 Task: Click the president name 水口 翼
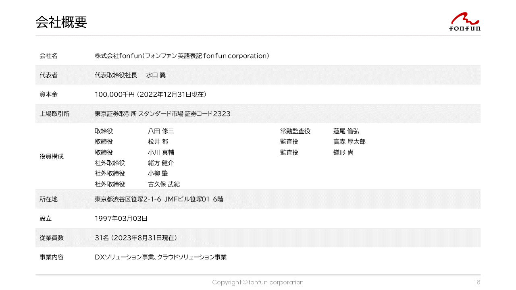pos(156,75)
